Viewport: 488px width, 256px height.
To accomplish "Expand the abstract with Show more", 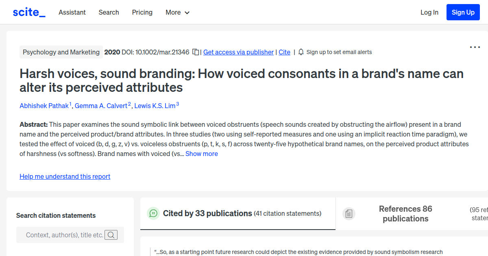I will coord(202,154).
